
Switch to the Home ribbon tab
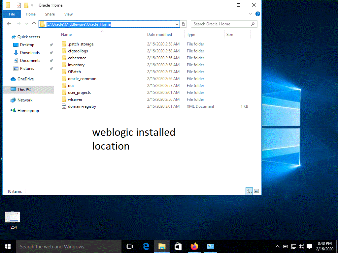tap(31, 14)
